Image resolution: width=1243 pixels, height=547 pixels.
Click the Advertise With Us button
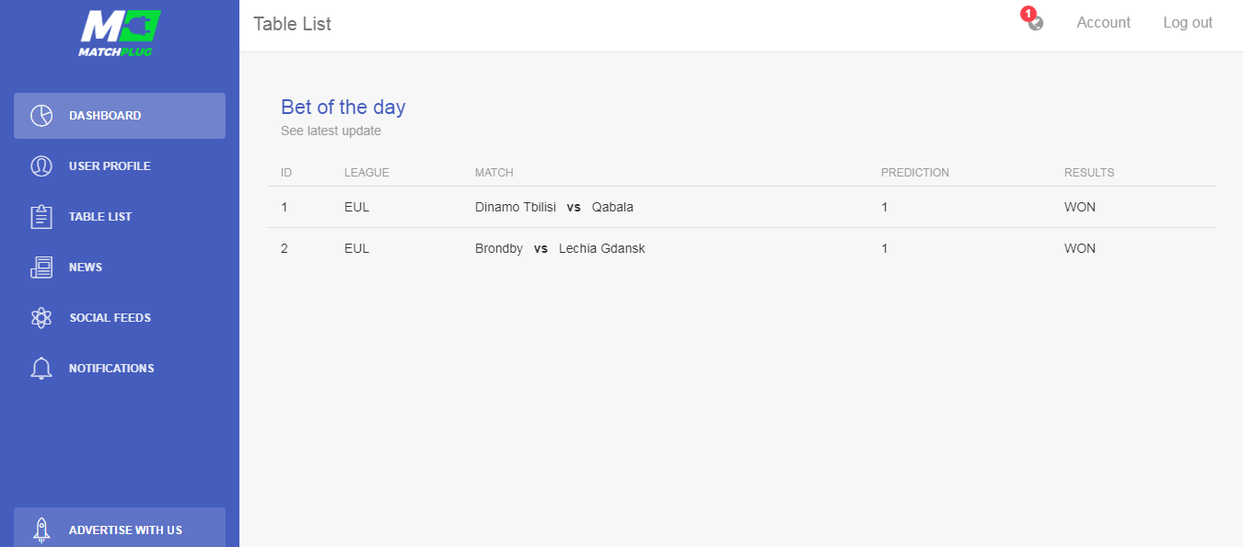pyautogui.click(x=120, y=528)
